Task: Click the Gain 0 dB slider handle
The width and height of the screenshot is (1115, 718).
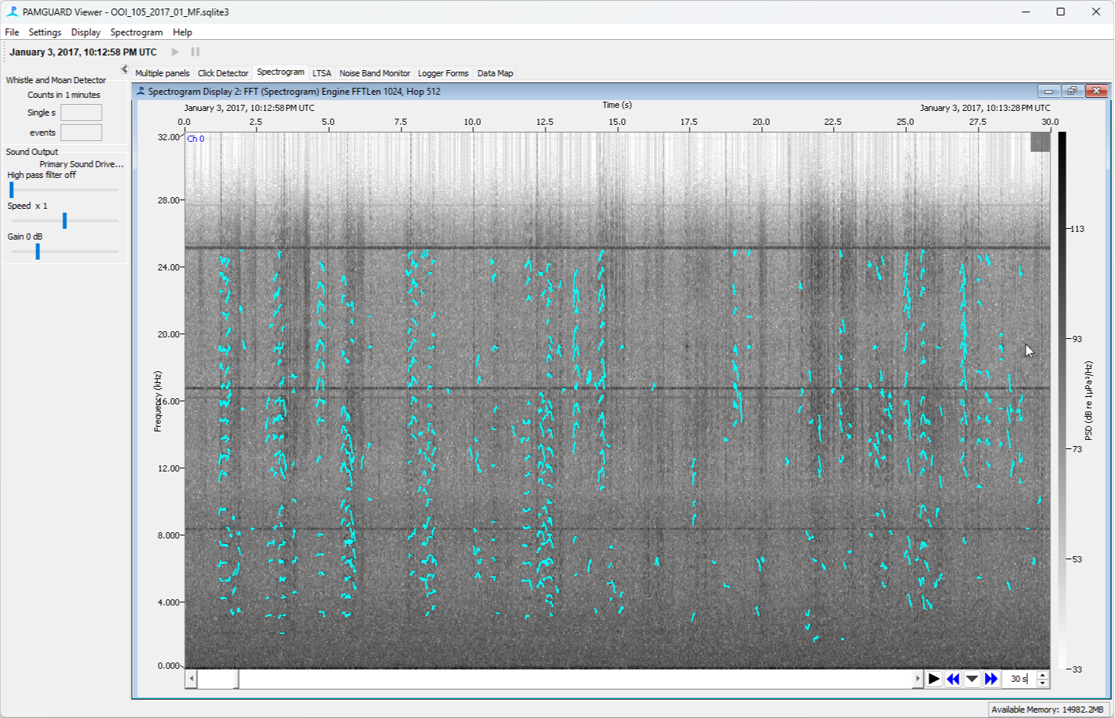Action: pos(38,251)
